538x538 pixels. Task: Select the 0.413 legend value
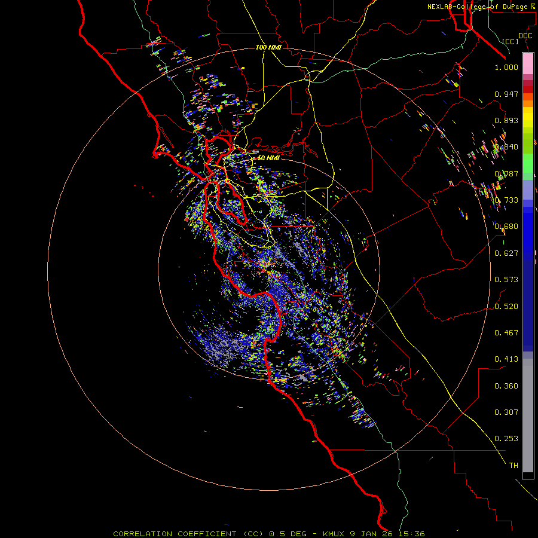point(506,359)
